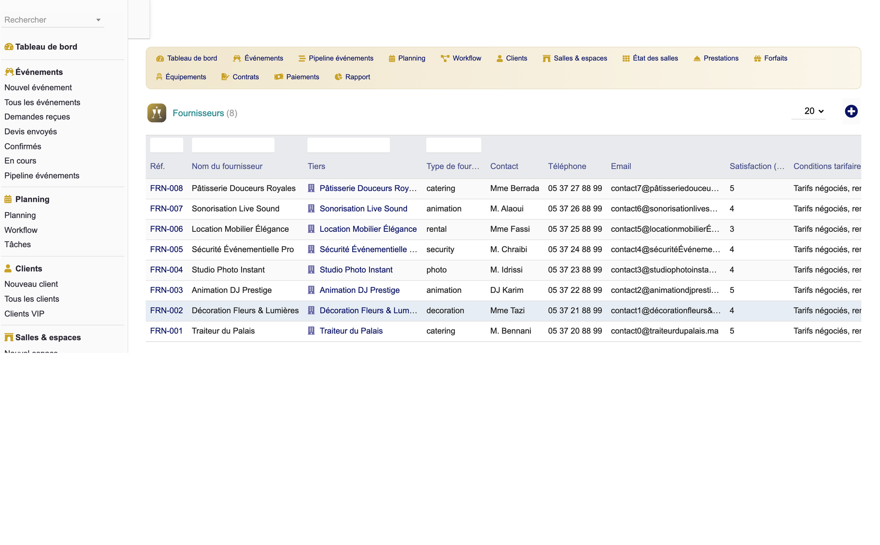Select contact cell Mme Berrada
880x545 pixels.
click(515, 188)
